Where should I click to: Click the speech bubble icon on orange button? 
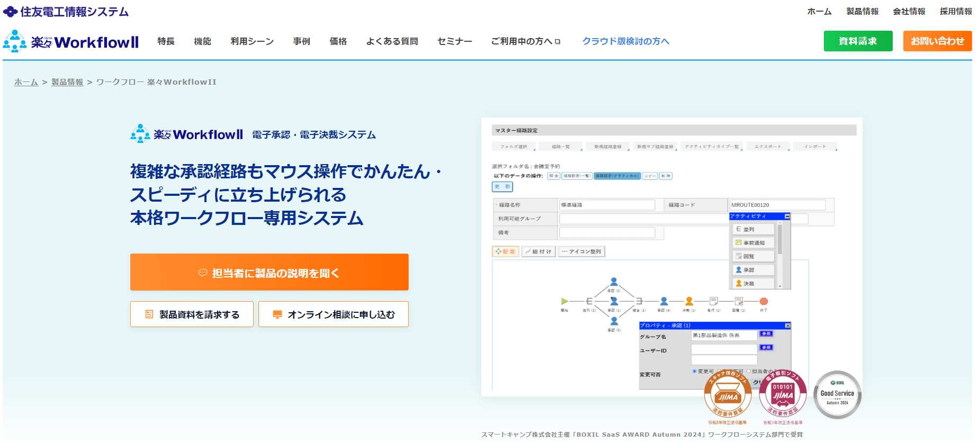point(202,273)
